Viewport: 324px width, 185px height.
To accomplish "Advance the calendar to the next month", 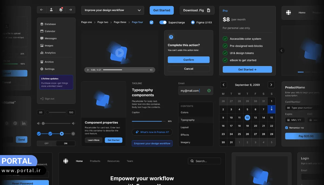I will [271, 85].
